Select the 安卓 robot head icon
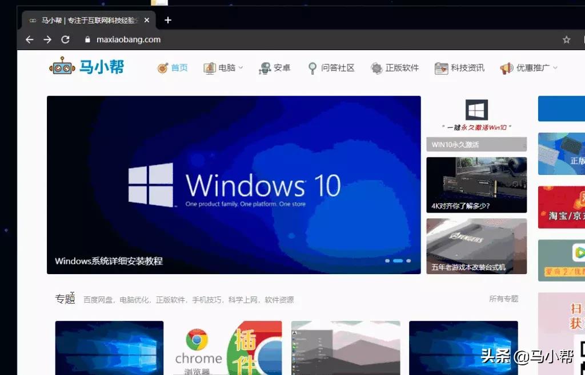The width and height of the screenshot is (585, 375). (x=265, y=67)
